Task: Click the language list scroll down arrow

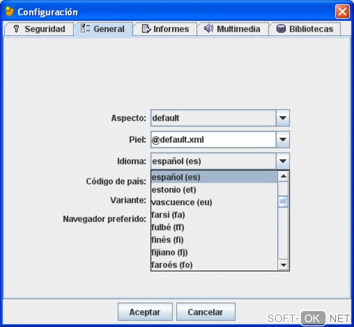Action: click(283, 265)
